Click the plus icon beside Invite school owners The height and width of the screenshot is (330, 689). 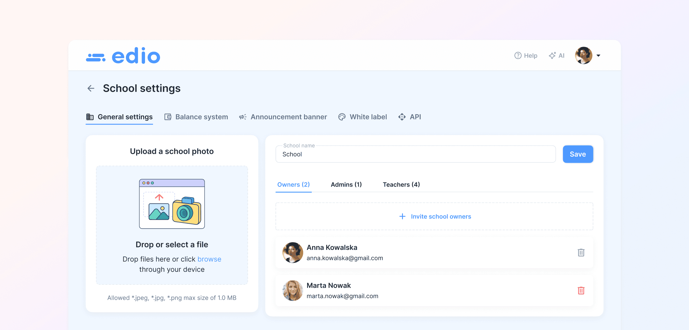[402, 216]
